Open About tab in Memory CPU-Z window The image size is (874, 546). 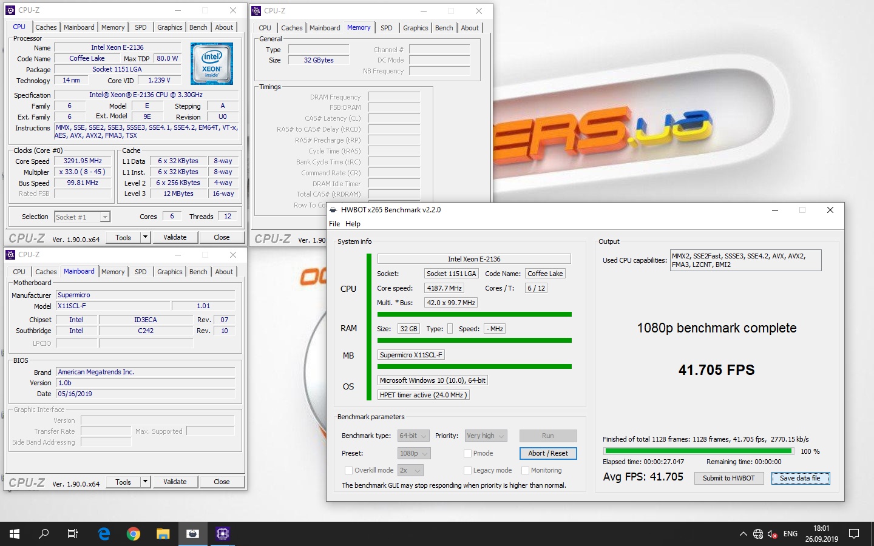point(469,28)
